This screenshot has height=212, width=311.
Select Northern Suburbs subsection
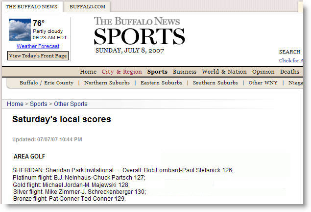107,82
